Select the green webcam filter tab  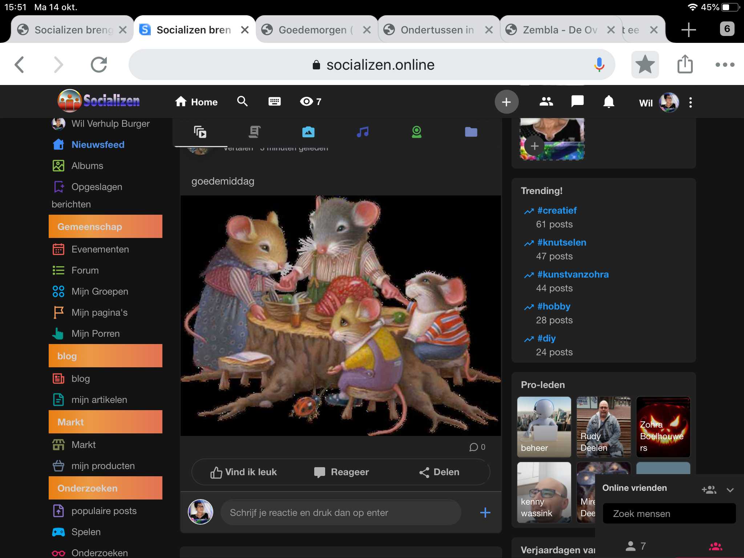click(x=417, y=132)
